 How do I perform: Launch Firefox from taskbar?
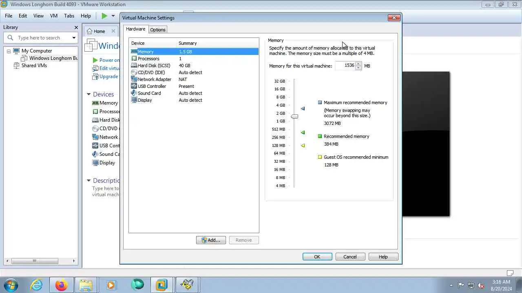tap(62, 285)
